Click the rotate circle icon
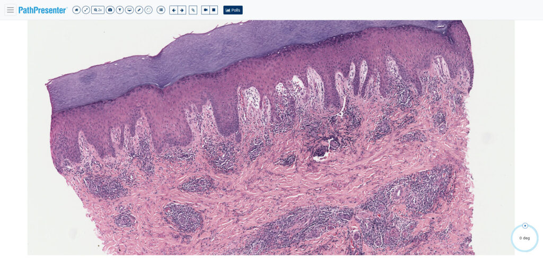Screen dimensions: 543x258 pyautogui.click(x=148, y=10)
